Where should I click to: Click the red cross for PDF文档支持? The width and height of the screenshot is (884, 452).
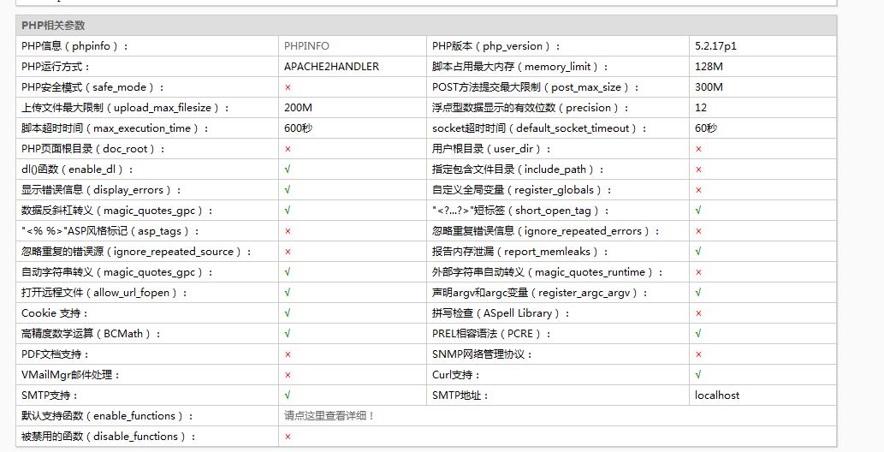tap(288, 354)
